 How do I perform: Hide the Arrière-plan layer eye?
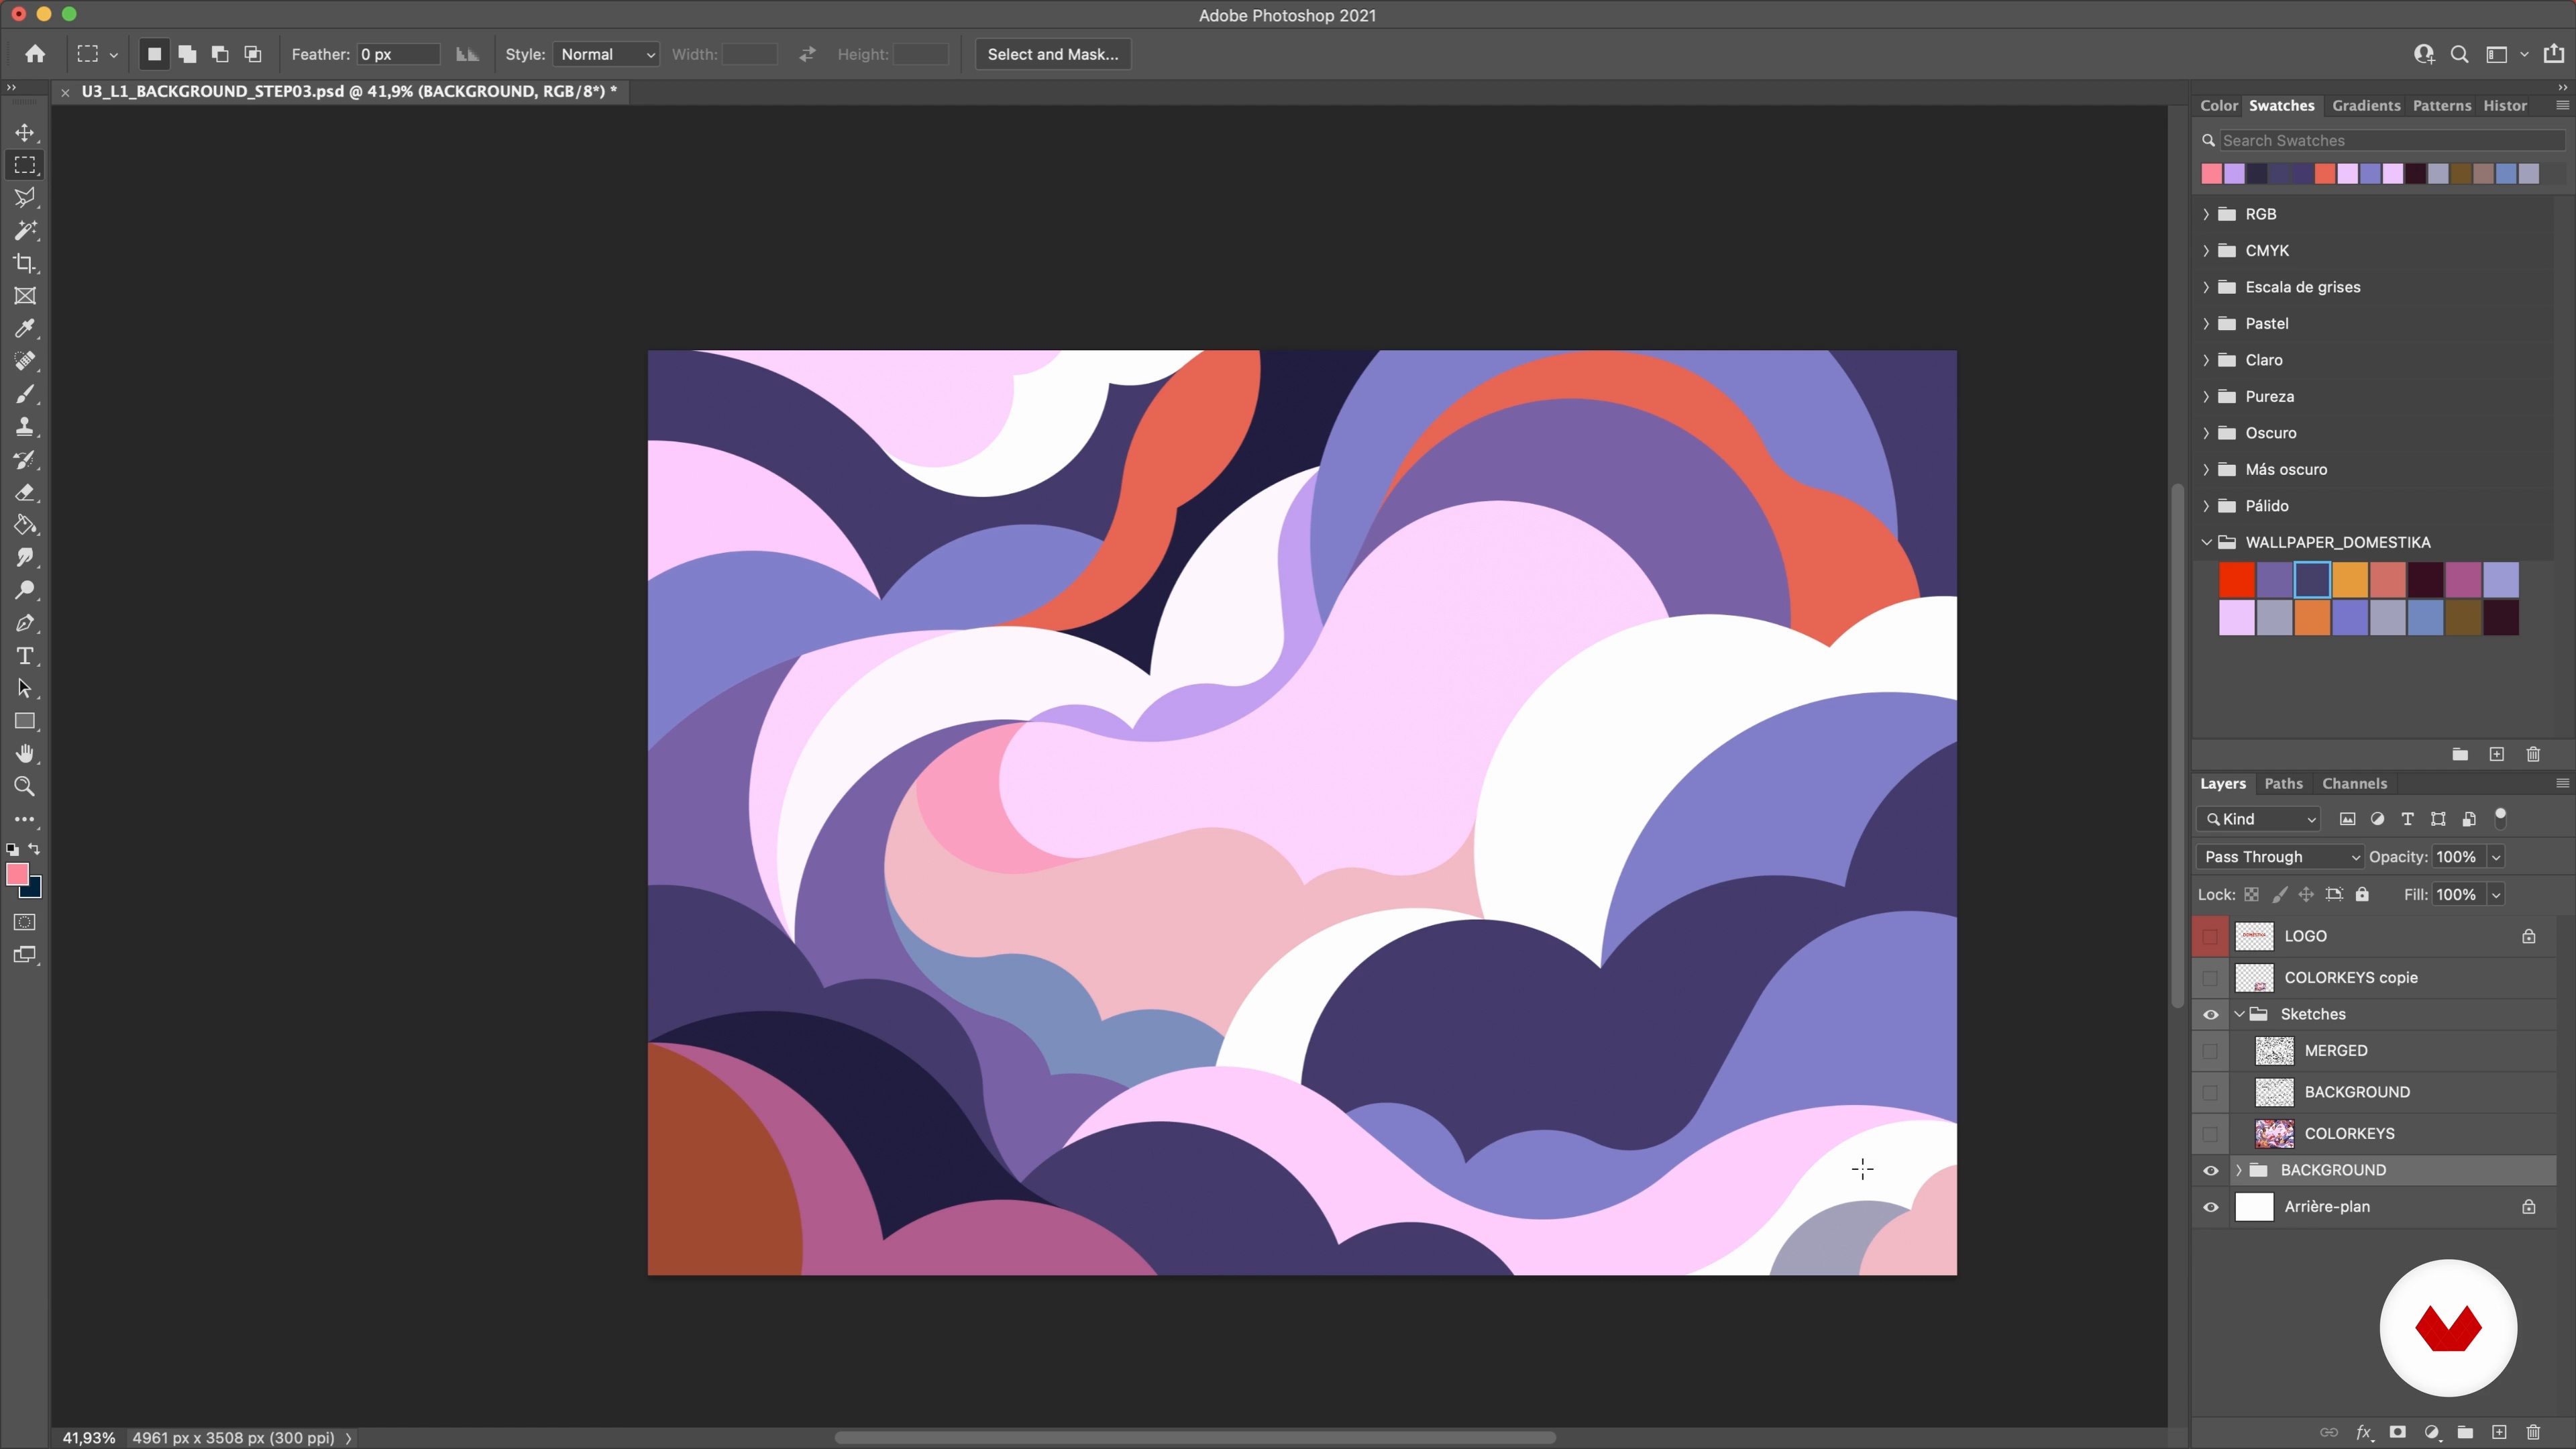(2211, 1207)
